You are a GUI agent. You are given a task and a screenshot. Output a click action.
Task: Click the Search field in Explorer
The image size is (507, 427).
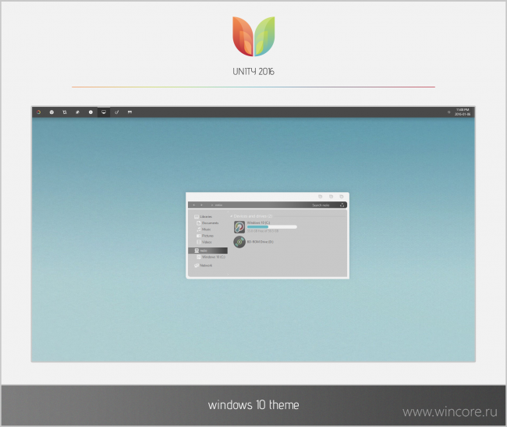pos(321,205)
